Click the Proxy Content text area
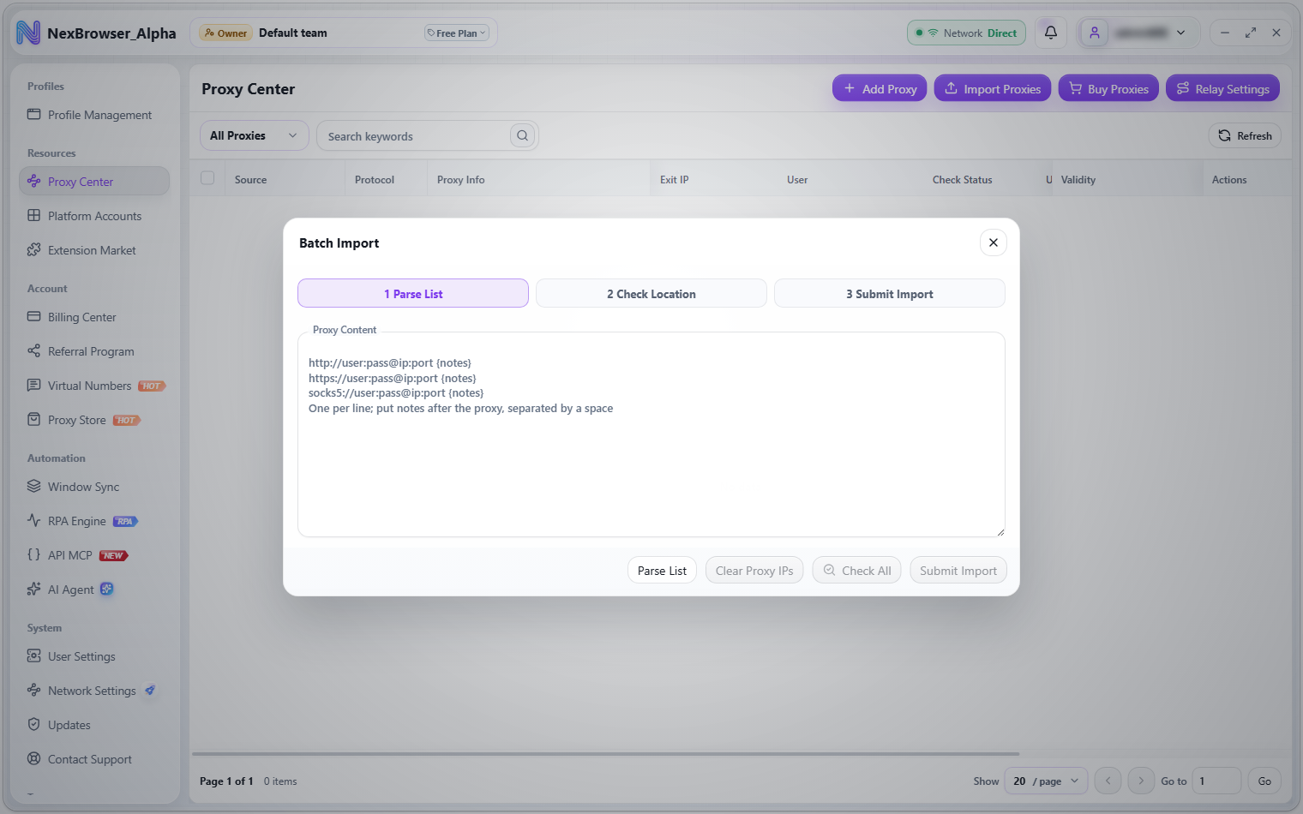The image size is (1303, 814). [651, 434]
